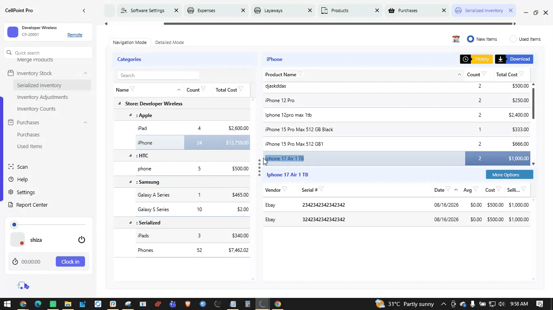
Task: Filter the Categories Count column
Action: click(x=203, y=89)
